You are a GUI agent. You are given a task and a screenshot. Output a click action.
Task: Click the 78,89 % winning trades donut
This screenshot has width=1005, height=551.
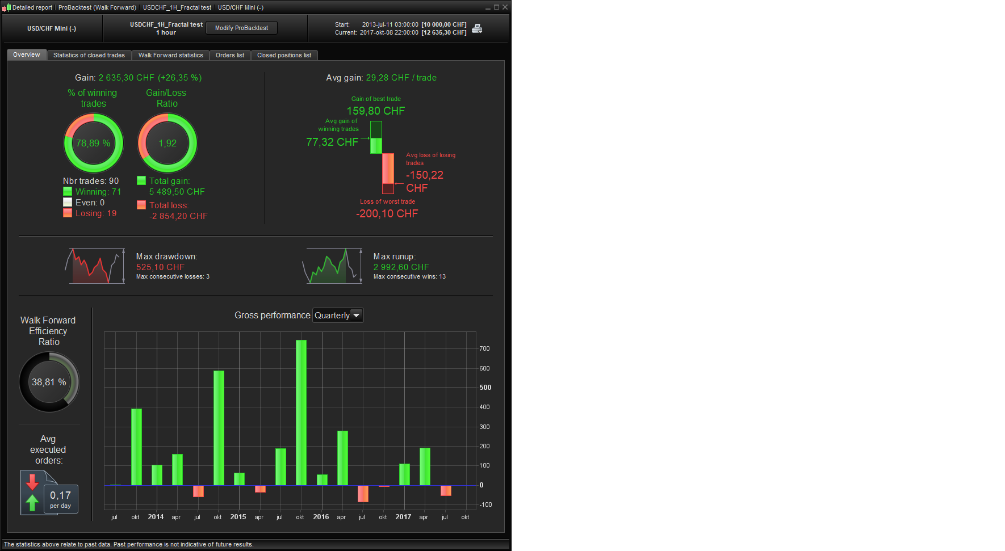pos(94,143)
